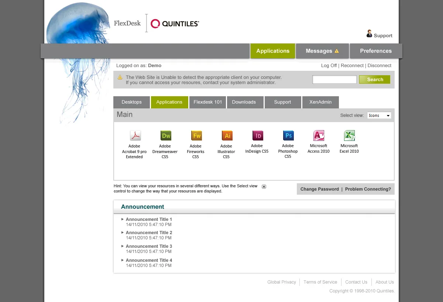The image size is (443, 302).
Task: Switch to the Desktops tab
Action: (x=132, y=102)
